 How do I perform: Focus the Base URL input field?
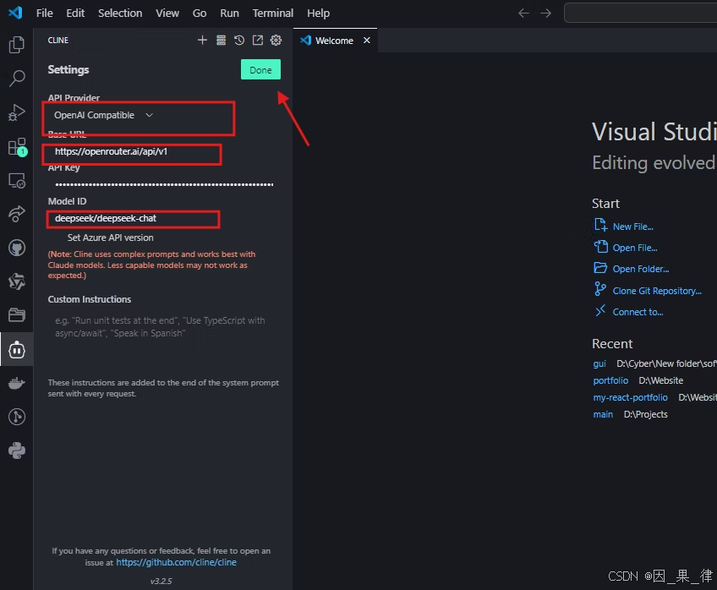[x=161, y=152]
